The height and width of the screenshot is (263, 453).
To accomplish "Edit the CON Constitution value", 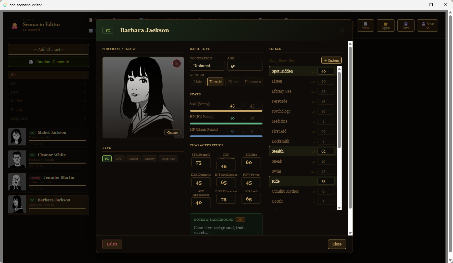I will tap(226, 166).
